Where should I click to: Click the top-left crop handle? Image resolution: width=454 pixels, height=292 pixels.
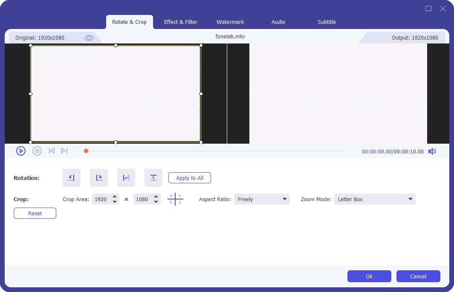point(31,46)
